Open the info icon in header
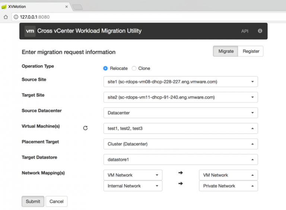The image size is (286, 210). [x=260, y=31]
